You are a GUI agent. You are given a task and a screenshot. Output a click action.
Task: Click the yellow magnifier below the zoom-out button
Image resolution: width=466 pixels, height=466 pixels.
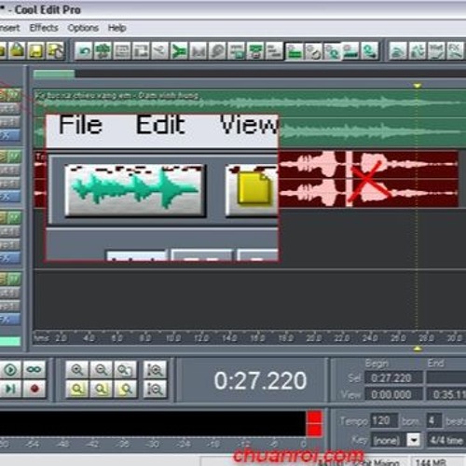point(102,389)
